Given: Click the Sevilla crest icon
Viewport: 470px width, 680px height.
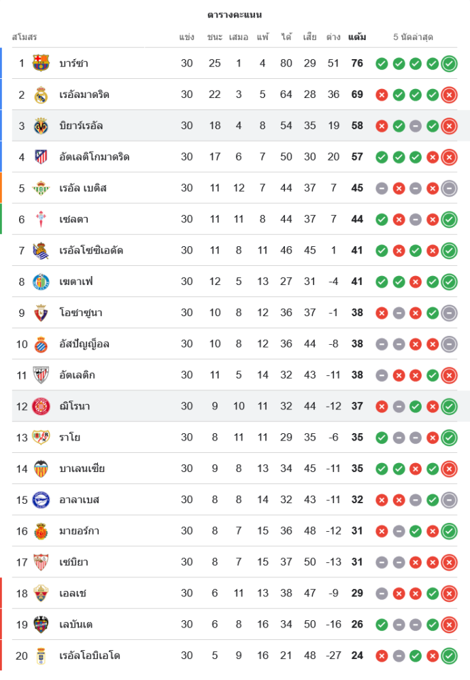Looking at the screenshot, I should pos(41,562).
